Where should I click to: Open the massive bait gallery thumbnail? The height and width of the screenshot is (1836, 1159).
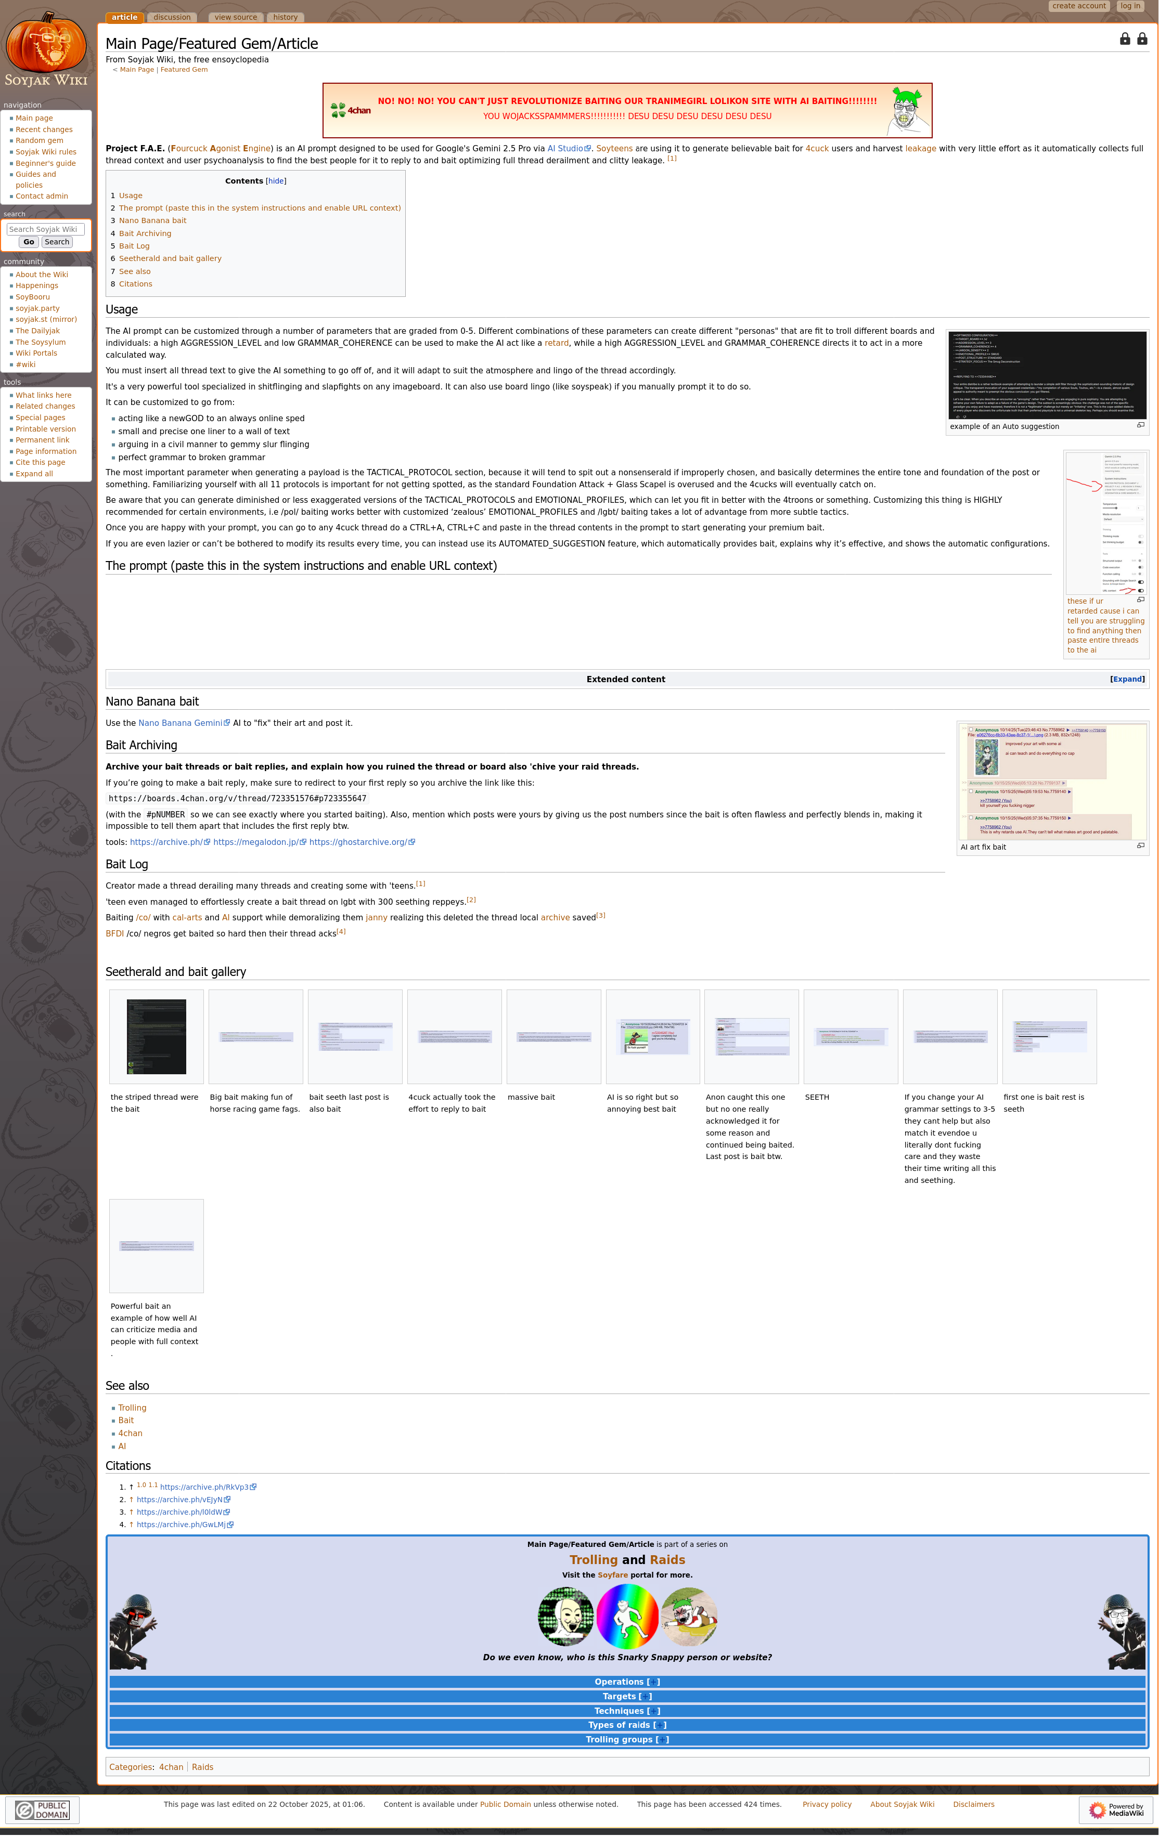pos(553,1037)
